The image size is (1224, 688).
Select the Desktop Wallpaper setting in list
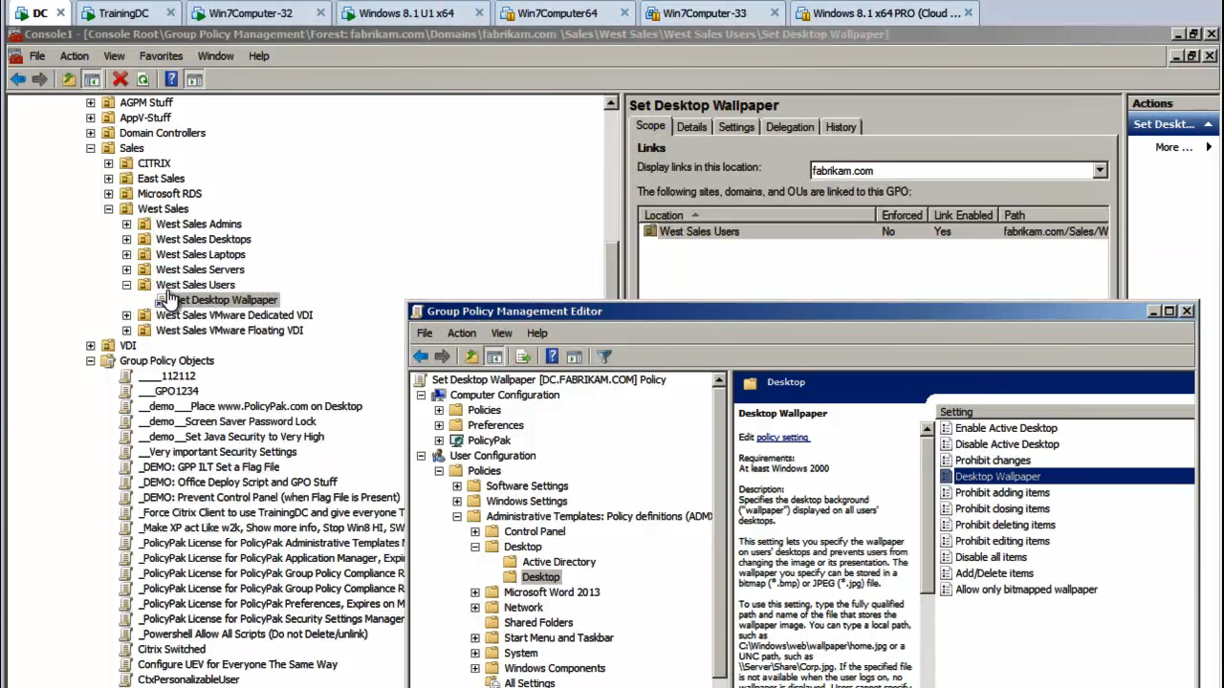tap(997, 477)
